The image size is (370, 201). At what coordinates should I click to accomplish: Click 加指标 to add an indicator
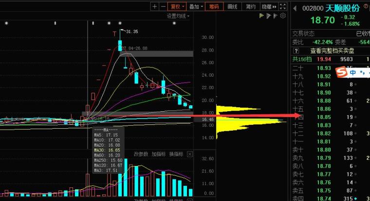[159, 154]
